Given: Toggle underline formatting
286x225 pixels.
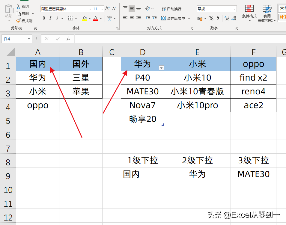Looking at the screenshot, I should (x=57, y=18).
